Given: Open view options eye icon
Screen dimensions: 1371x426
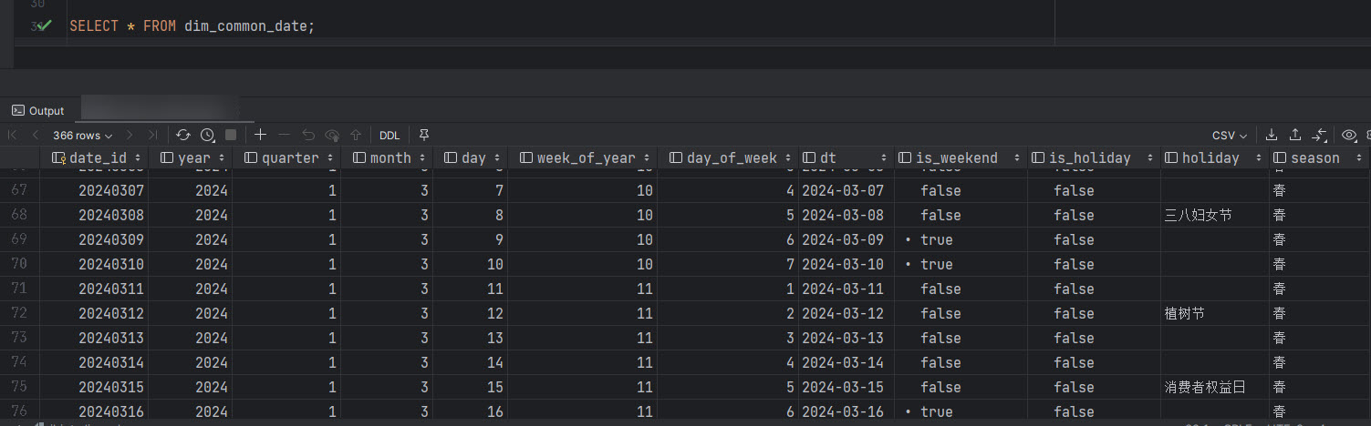Looking at the screenshot, I should [x=1349, y=135].
